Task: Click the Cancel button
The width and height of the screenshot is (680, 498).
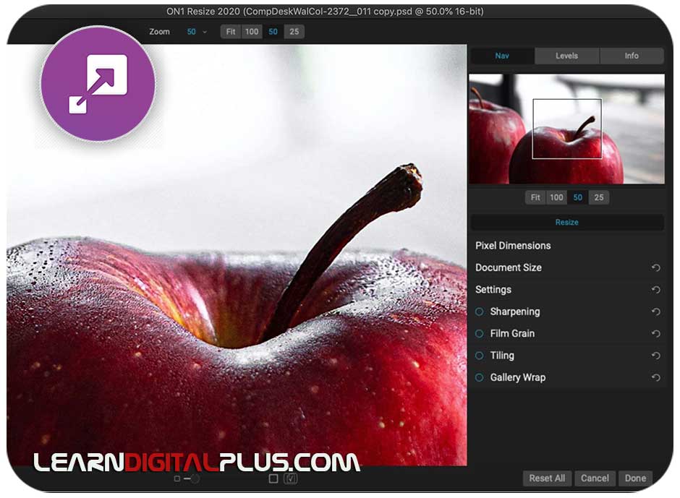Action: [x=595, y=478]
